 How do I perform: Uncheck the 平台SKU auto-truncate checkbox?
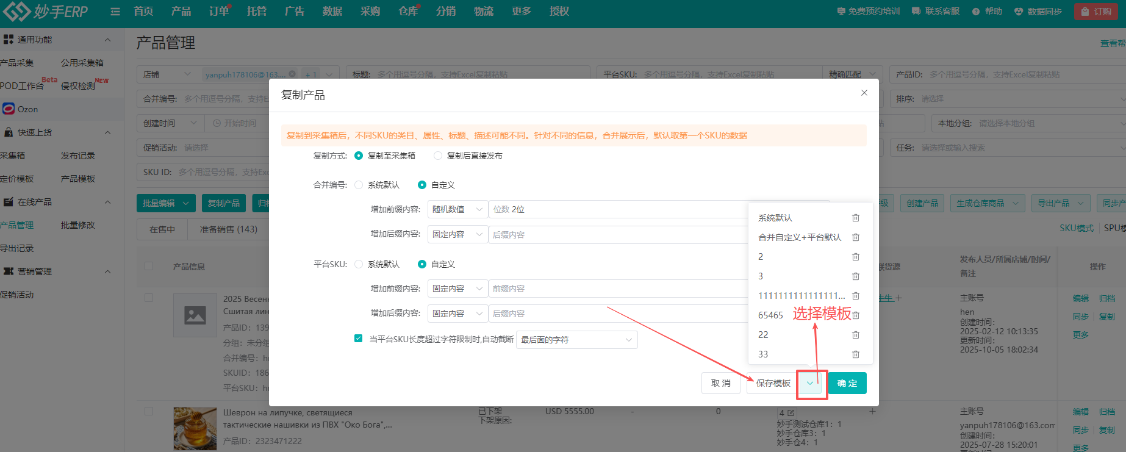pos(359,339)
